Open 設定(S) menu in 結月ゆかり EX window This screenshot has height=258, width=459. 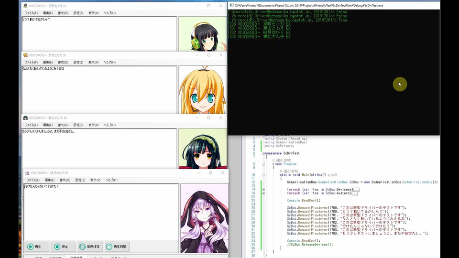tap(80, 180)
